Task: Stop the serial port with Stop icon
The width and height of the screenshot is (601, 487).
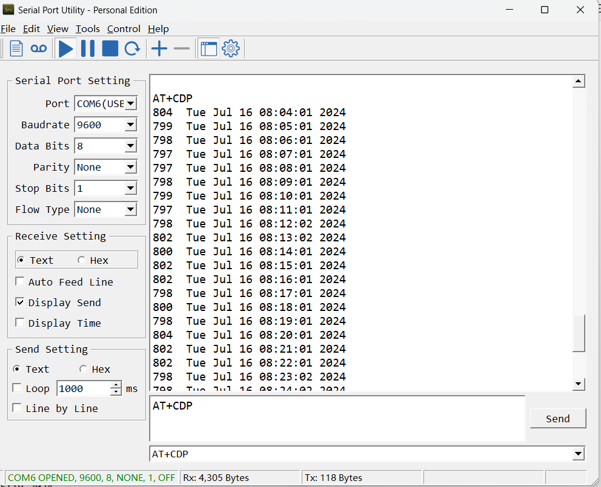Action: point(110,48)
